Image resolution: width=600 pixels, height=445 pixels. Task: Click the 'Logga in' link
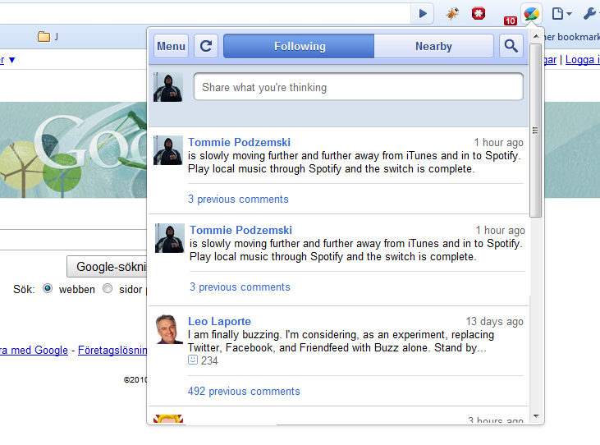[583, 60]
